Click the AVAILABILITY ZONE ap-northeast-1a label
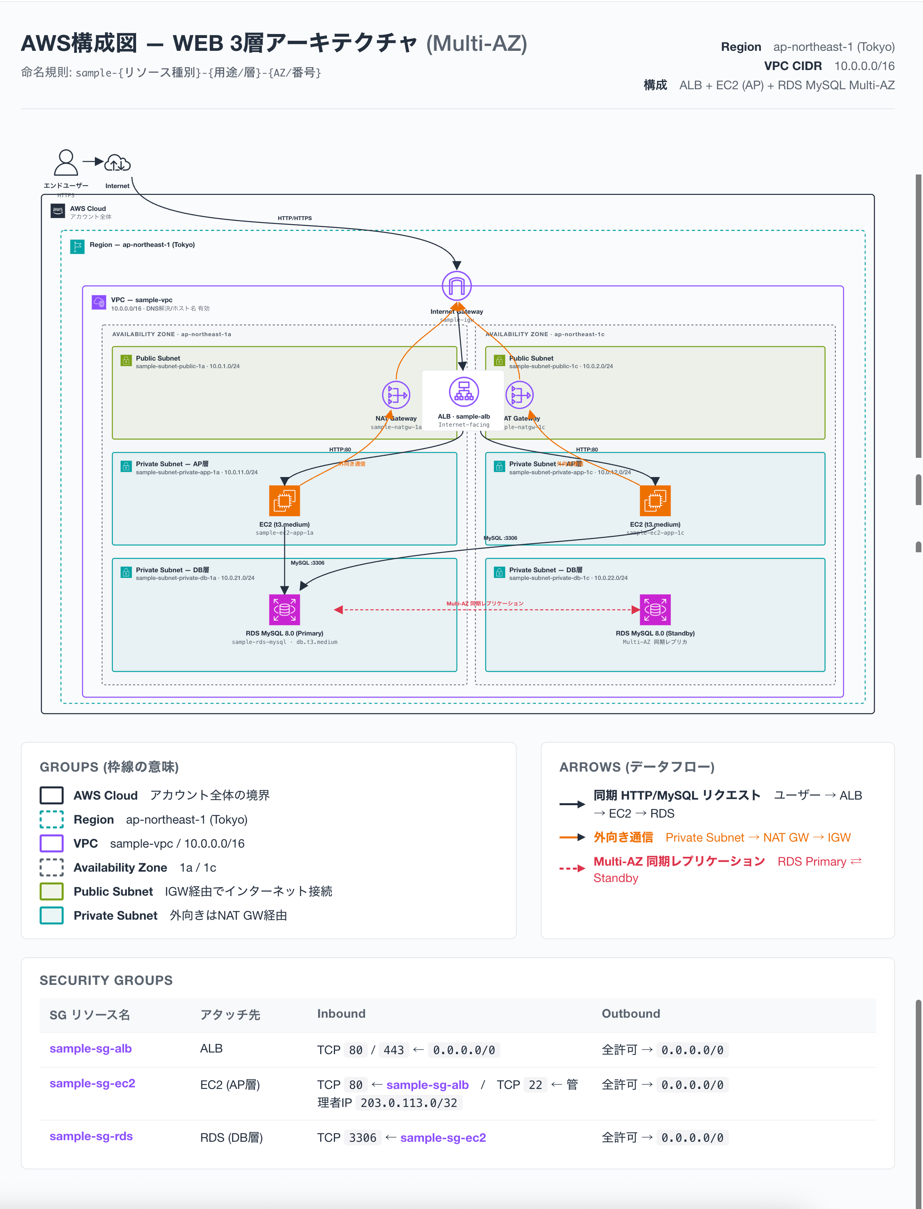The width and height of the screenshot is (923, 1209). 171,334
